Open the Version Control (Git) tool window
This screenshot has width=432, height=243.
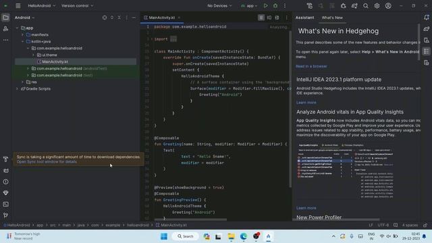coord(5,215)
